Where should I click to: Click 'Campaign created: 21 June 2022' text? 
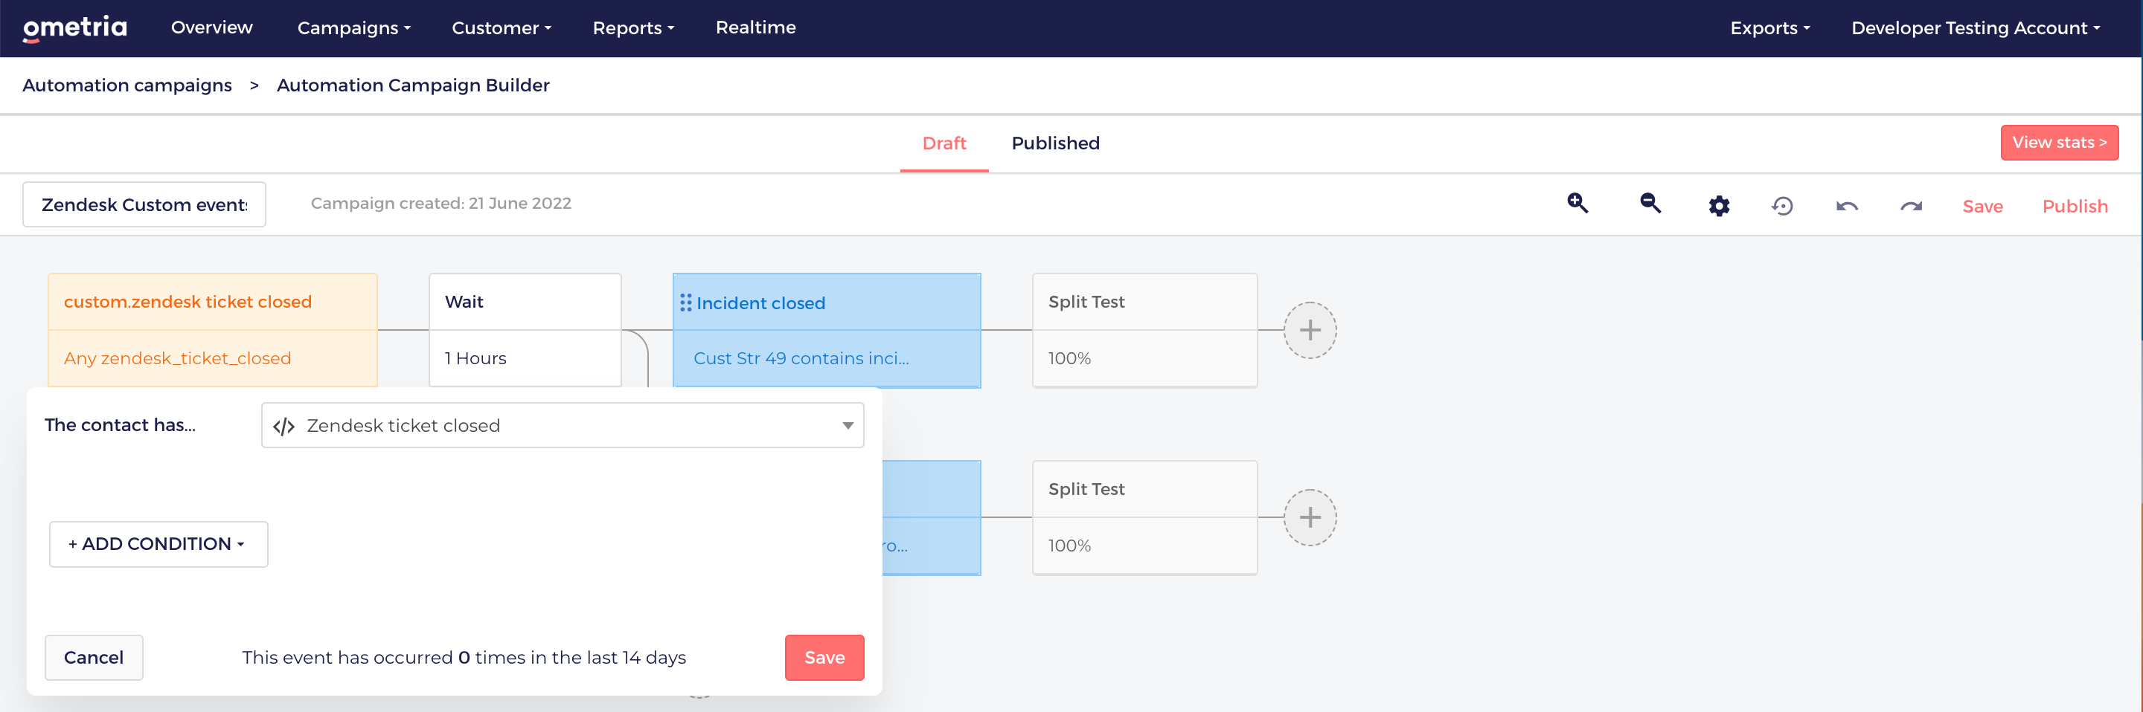click(x=441, y=204)
